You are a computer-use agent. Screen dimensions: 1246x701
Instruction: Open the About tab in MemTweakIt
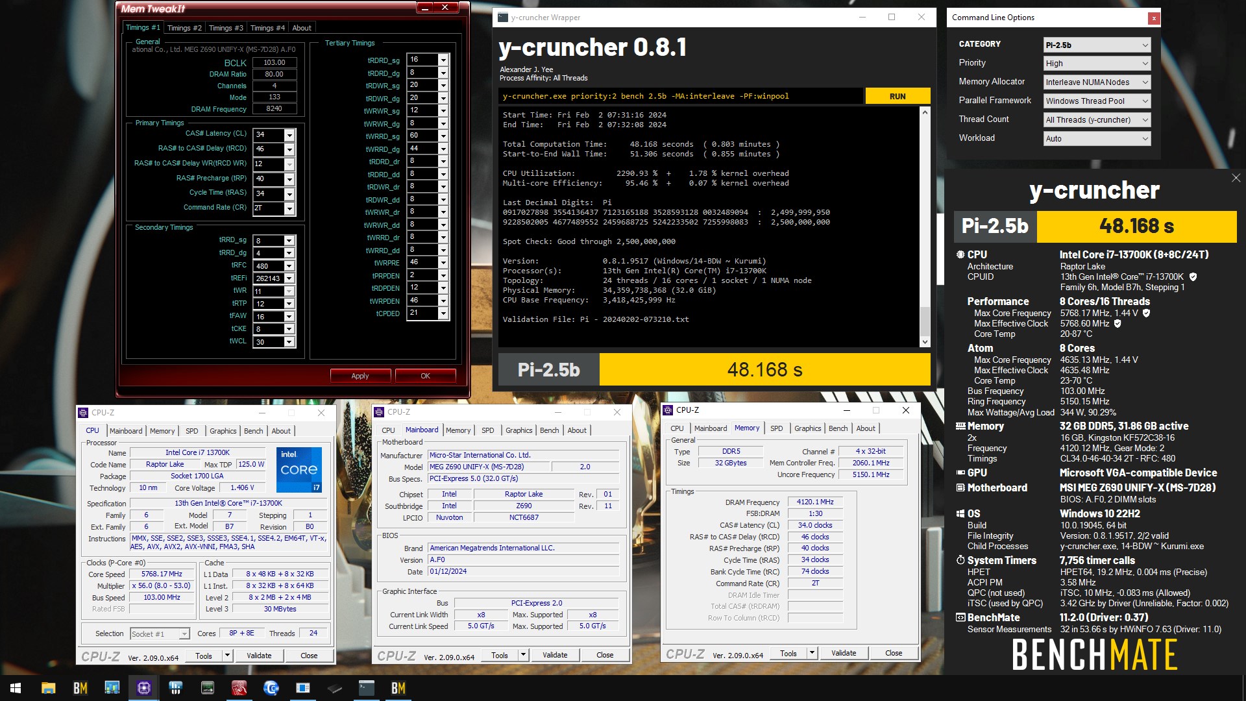pos(302,28)
